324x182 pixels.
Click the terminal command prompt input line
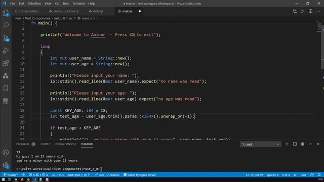coord(59,169)
